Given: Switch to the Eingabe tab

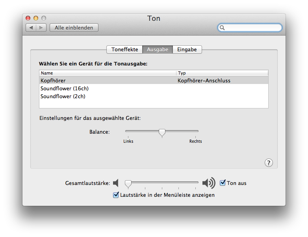Looking at the screenshot, I should point(187,49).
